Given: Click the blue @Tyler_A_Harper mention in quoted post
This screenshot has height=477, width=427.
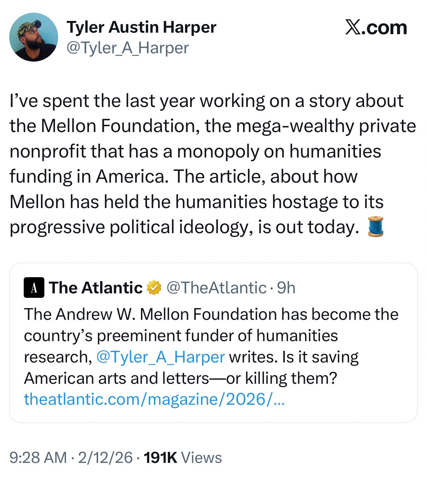Looking at the screenshot, I should tap(161, 357).
